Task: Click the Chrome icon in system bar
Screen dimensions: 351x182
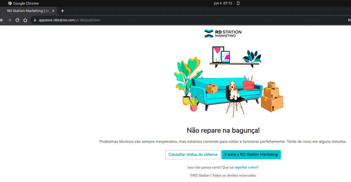Action: click(x=10, y=3)
